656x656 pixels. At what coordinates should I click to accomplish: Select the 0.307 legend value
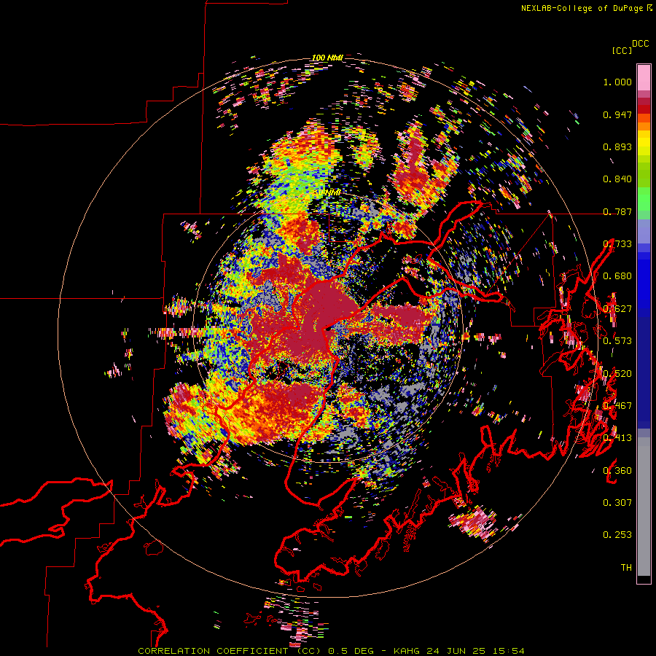pyautogui.click(x=617, y=503)
